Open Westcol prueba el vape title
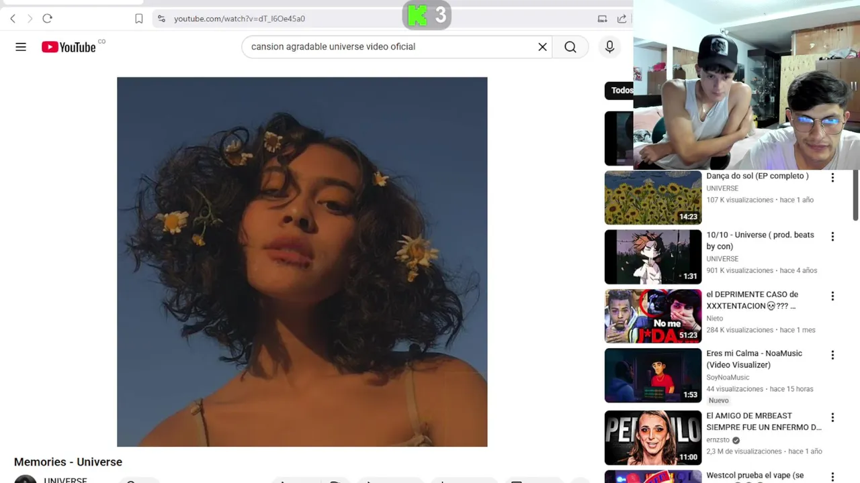This screenshot has height=483, width=860. click(755, 476)
